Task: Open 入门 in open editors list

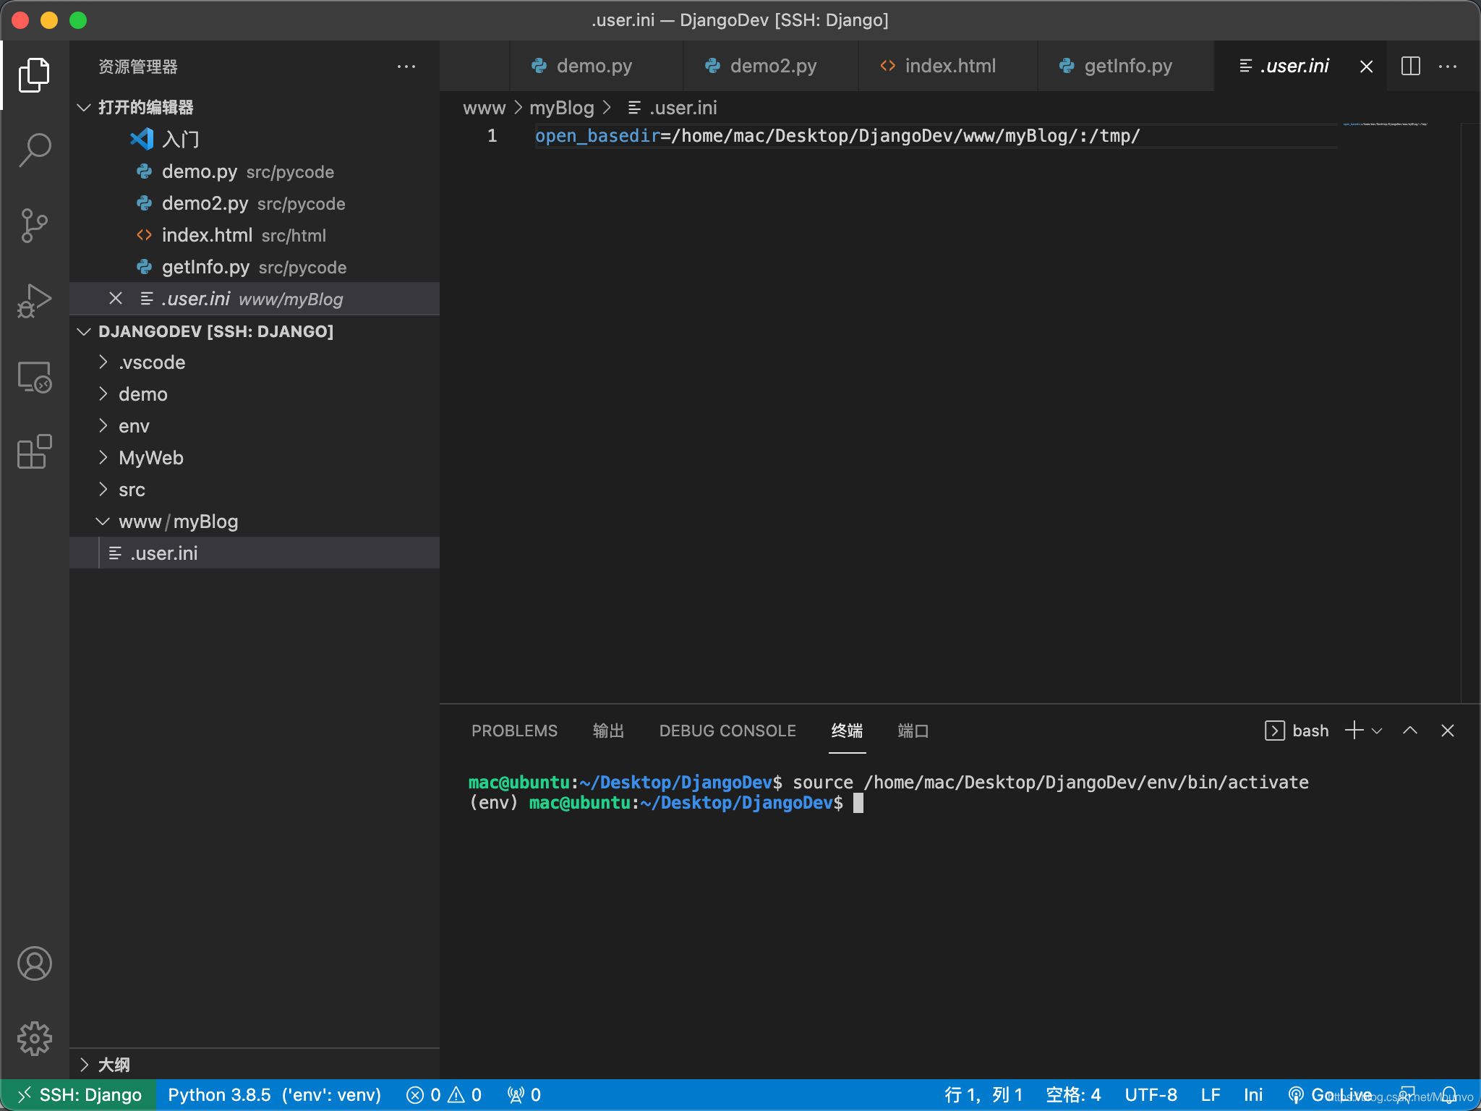Action: click(x=255, y=139)
